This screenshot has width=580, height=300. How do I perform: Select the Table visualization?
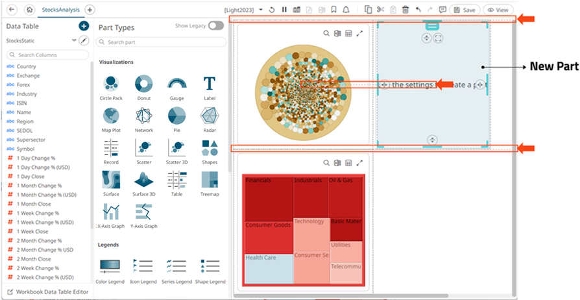tap(177, 184)
